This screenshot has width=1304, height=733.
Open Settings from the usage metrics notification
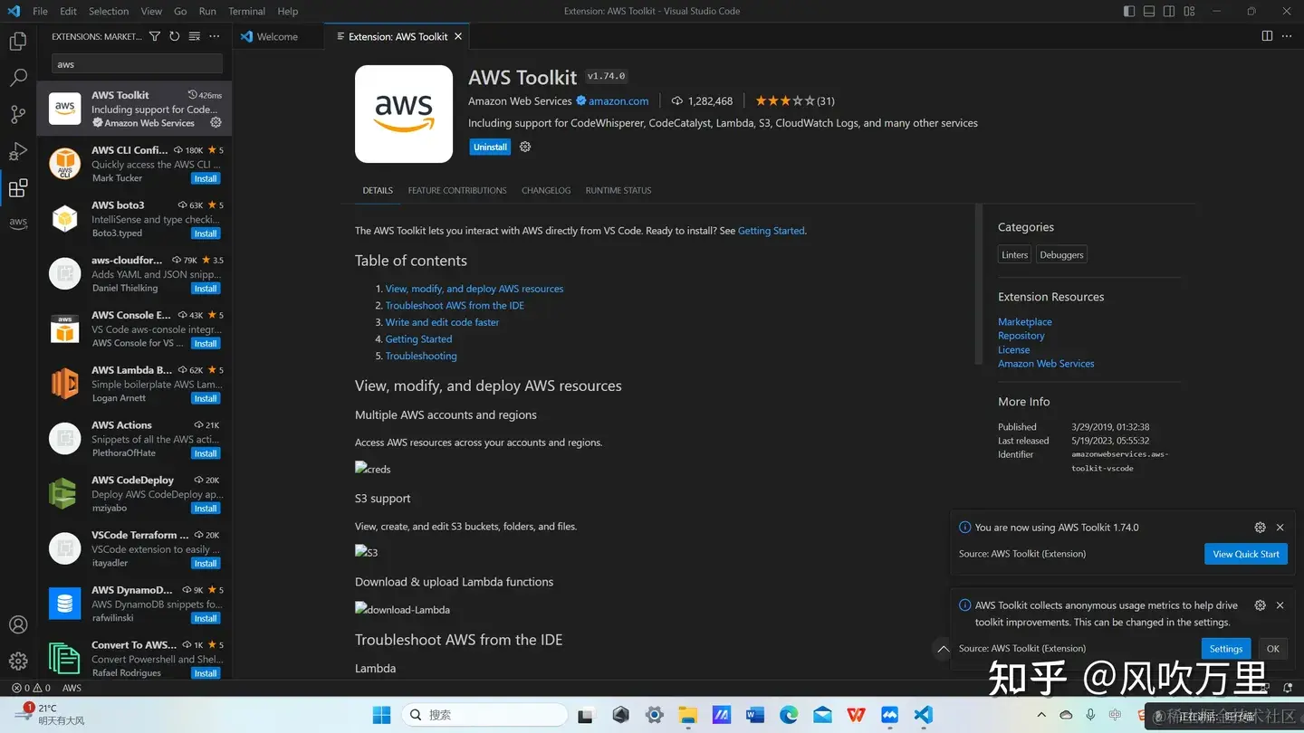[1226, 649]
